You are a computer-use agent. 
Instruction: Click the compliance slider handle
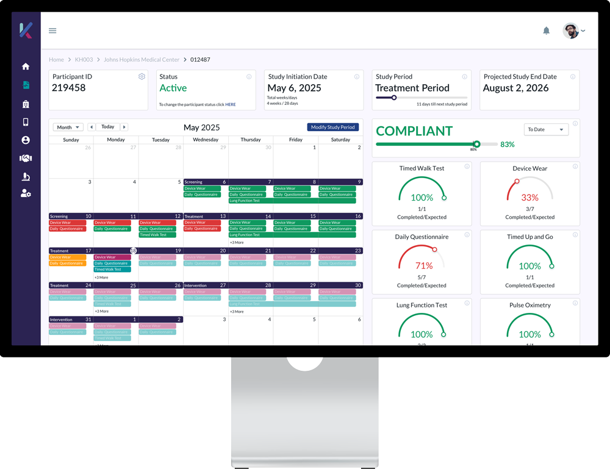click(476, 145)
